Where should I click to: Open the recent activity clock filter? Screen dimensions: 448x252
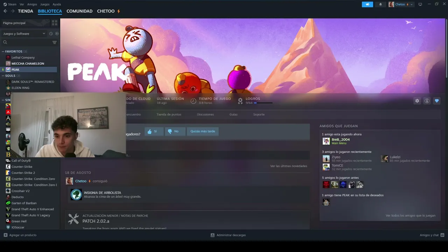click(51, 34)
